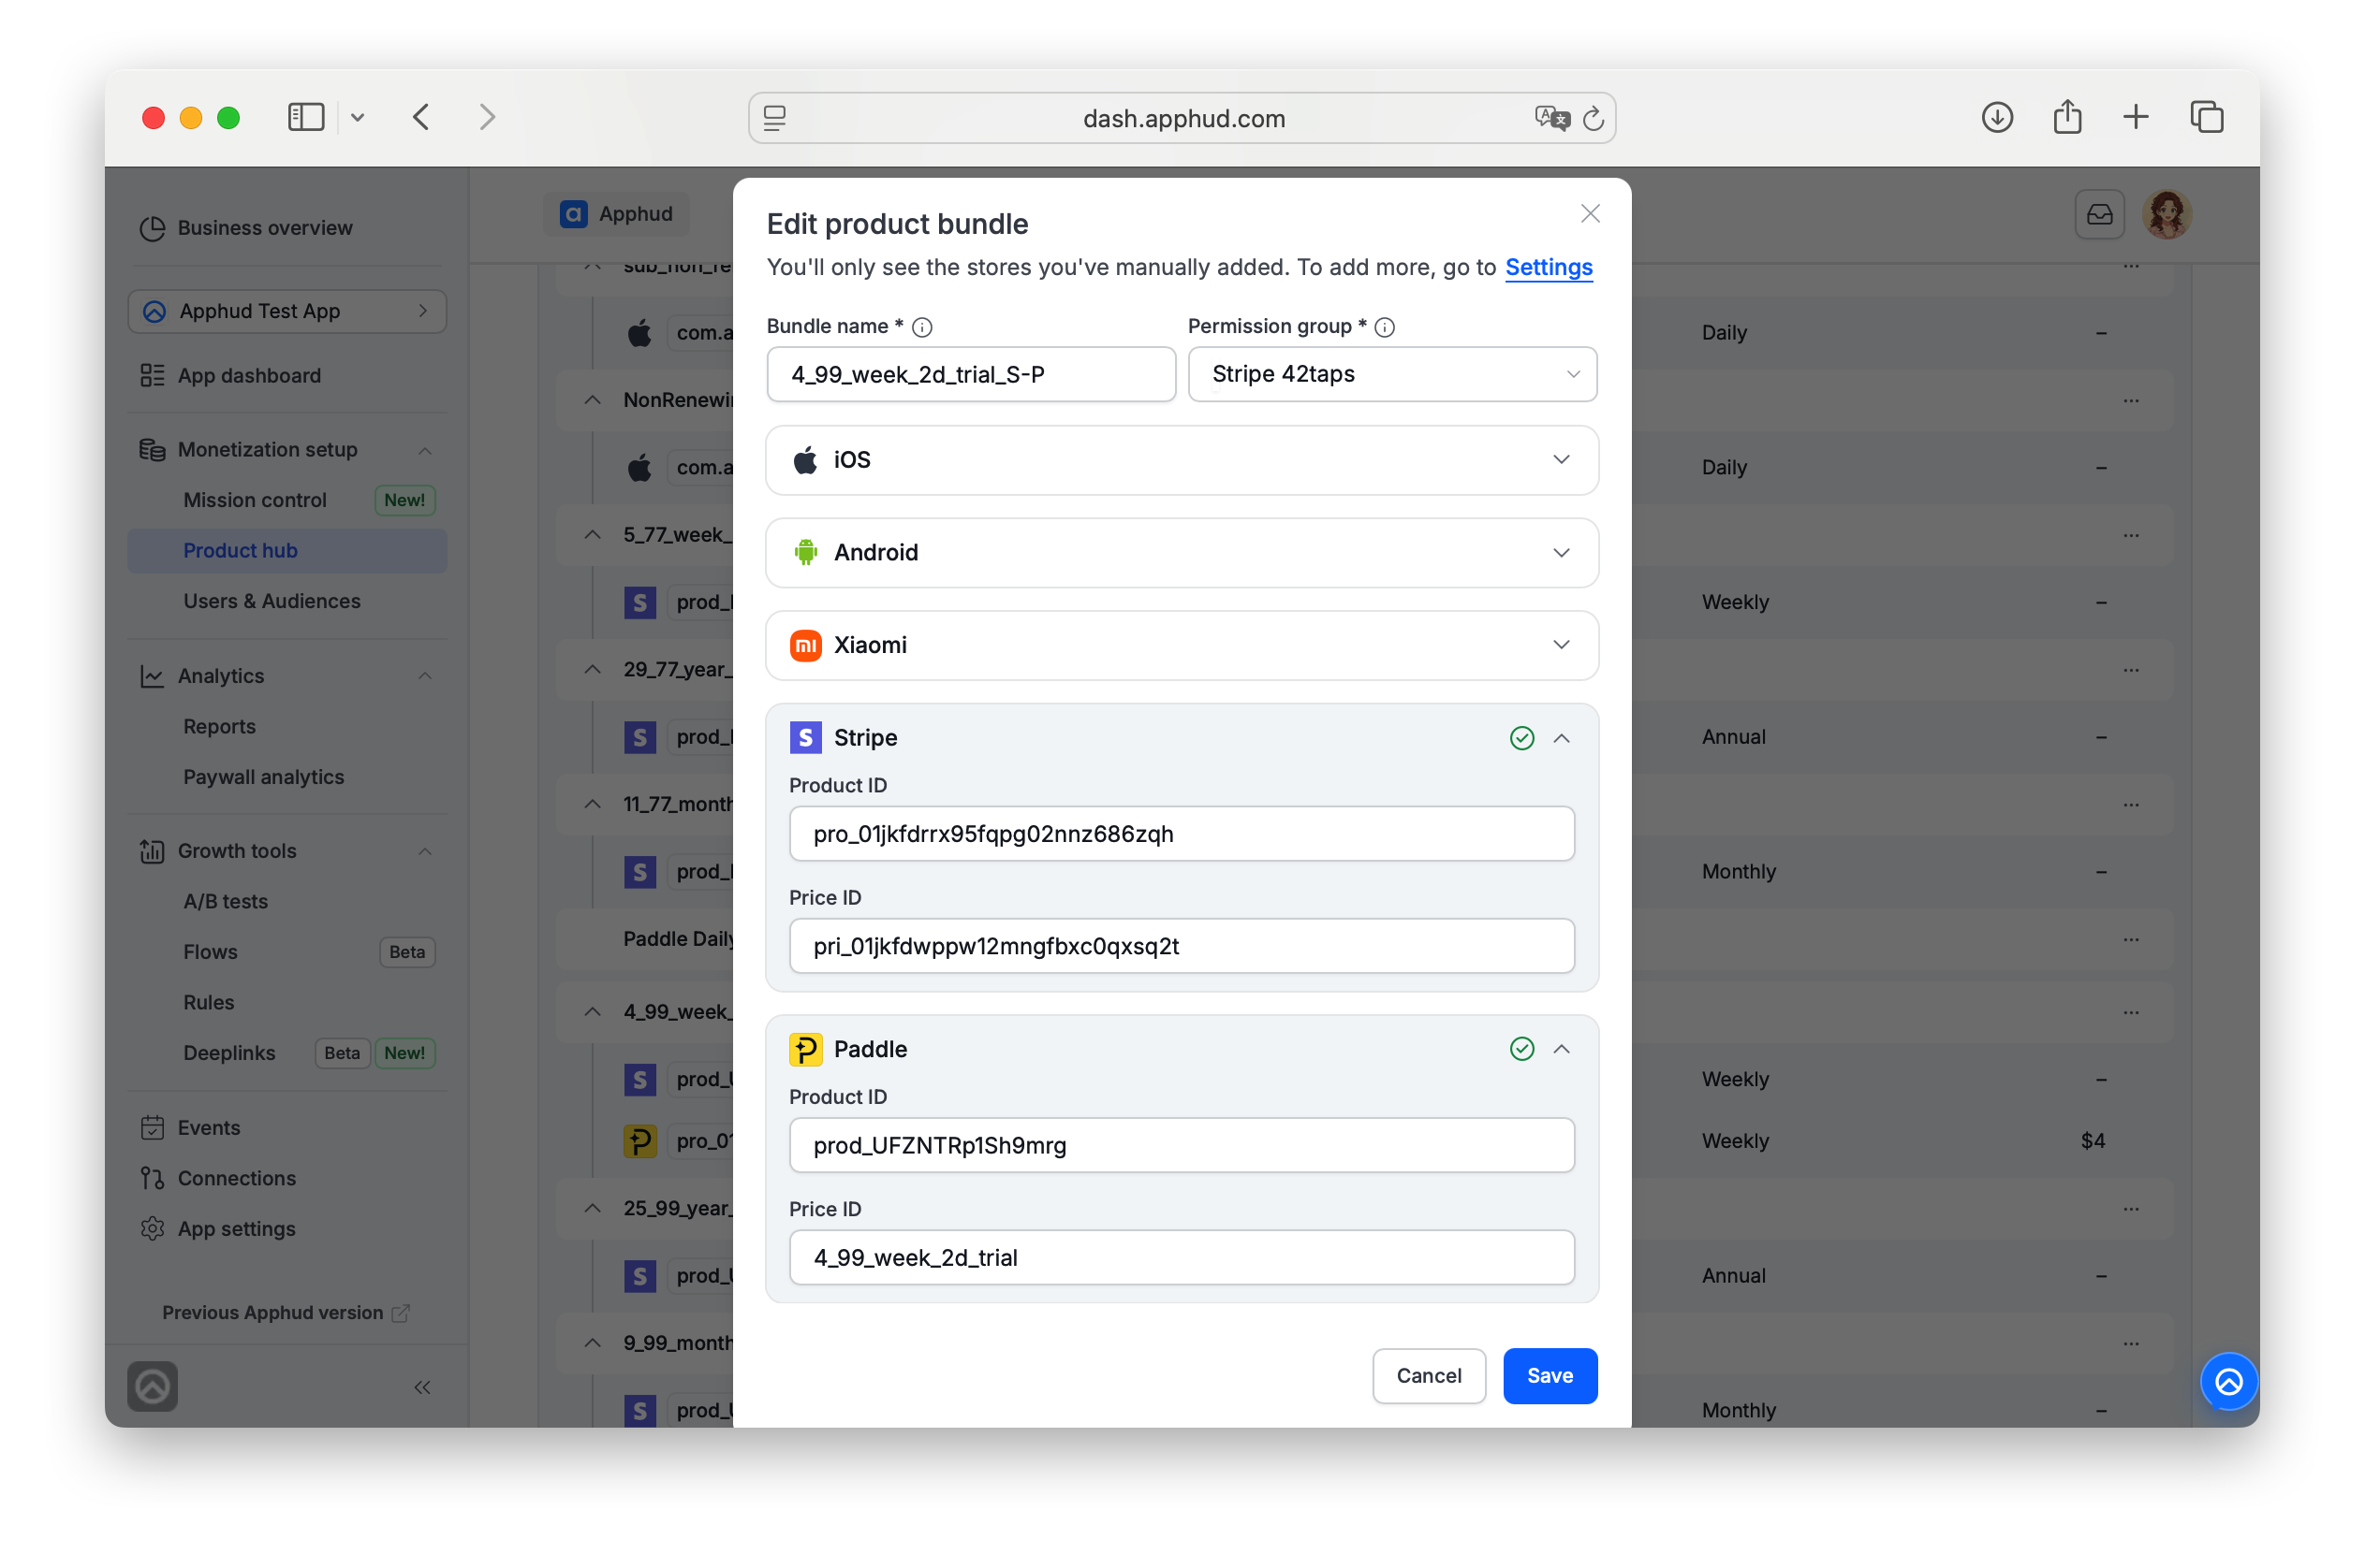Click the Stripe S logo in dialog
Viewport: 2365px width, 1568px height.
pyautogui.click(x=806, y=737)
